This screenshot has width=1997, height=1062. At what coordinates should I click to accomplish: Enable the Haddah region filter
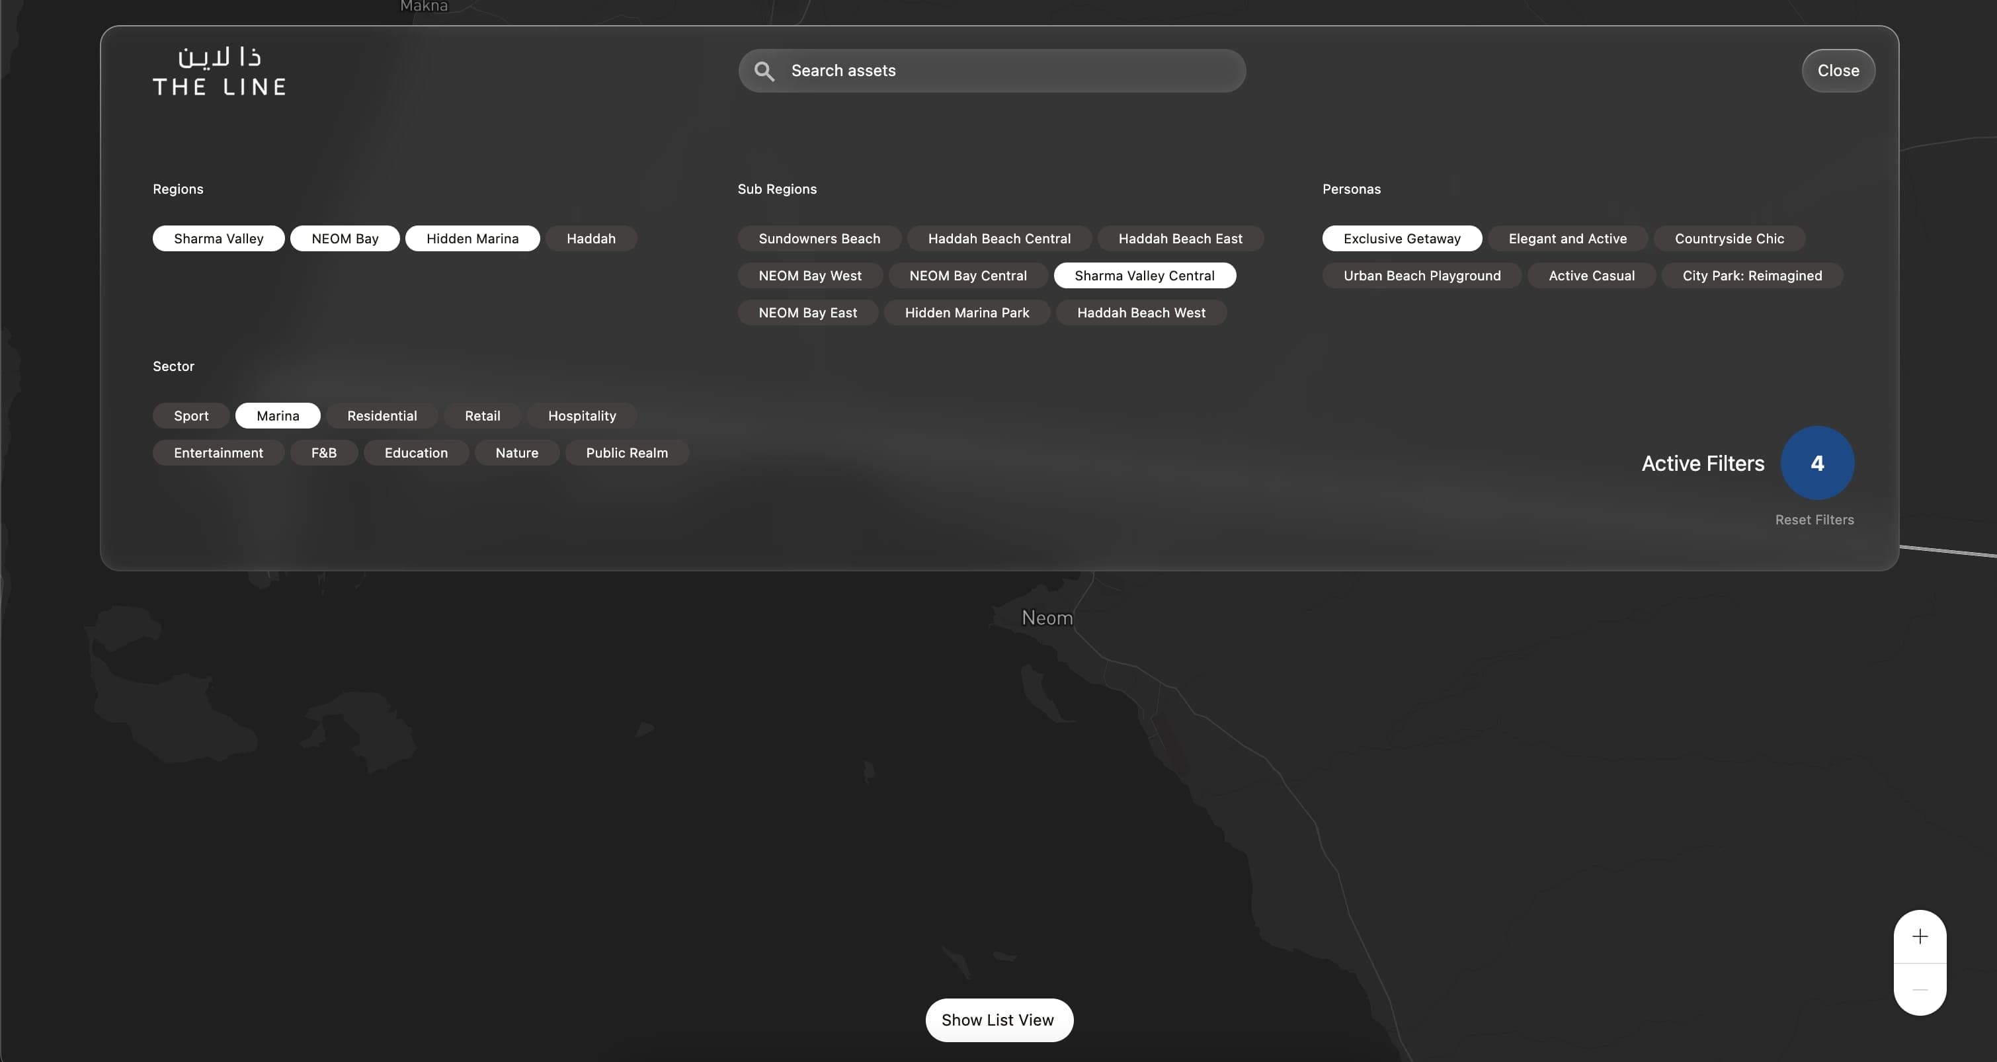(591, 238)
